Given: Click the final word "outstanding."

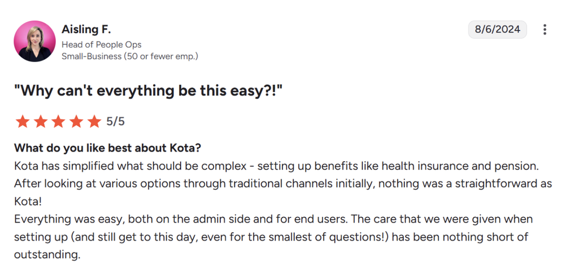Looking at the screenshot, I should point(47,255).
